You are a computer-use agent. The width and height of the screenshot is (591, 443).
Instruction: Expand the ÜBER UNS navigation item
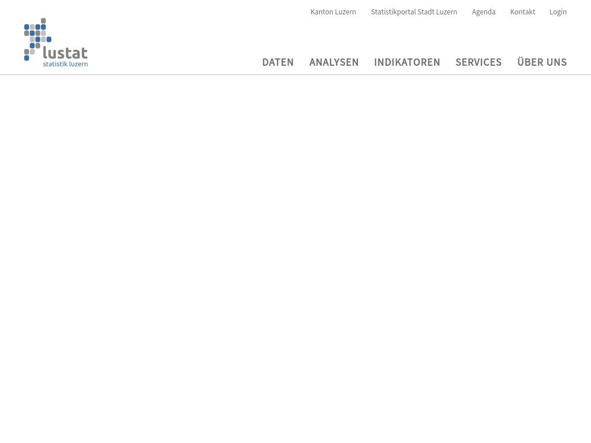[541, 62]
